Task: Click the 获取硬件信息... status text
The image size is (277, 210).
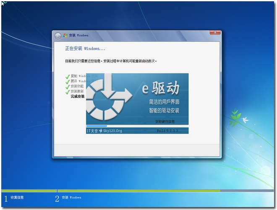Action: [x=167, y=121]
